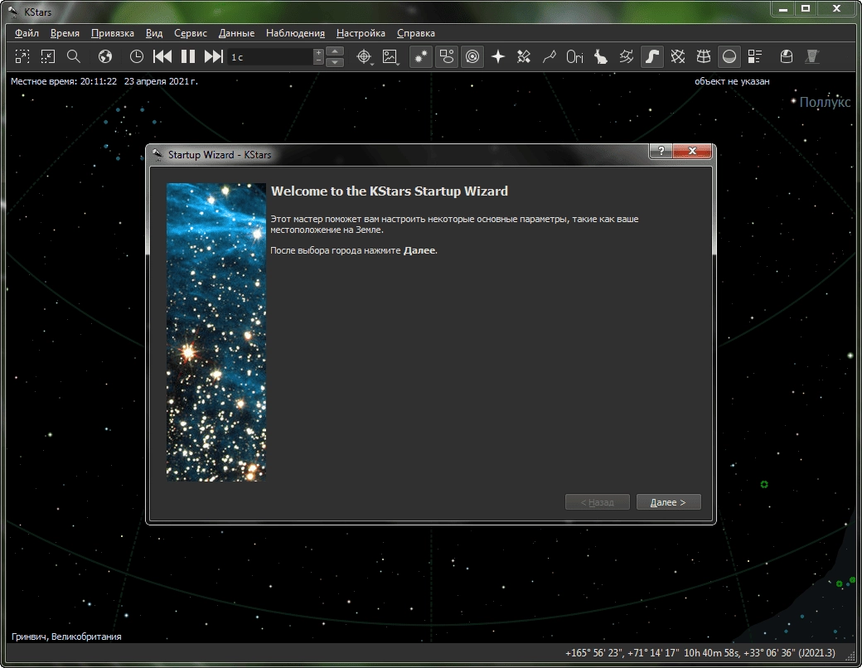Open the Время menu
The image size is (862, 668).
(65, 33)
